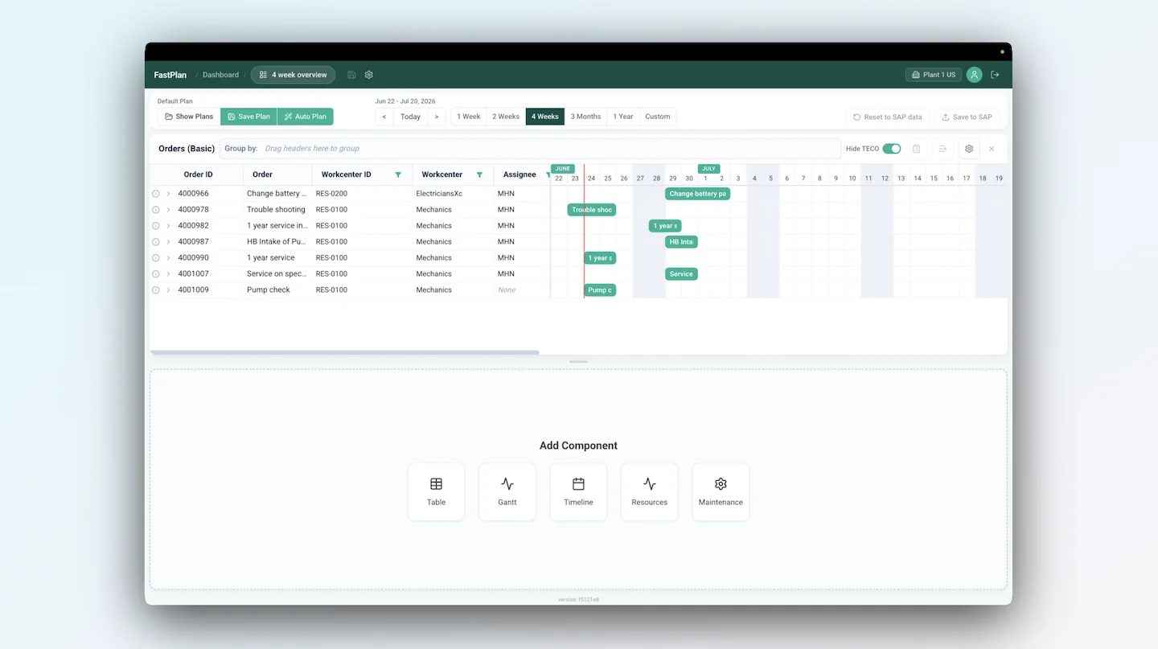
Task: Open info icon for order 4000990
Action: (156, 258)
